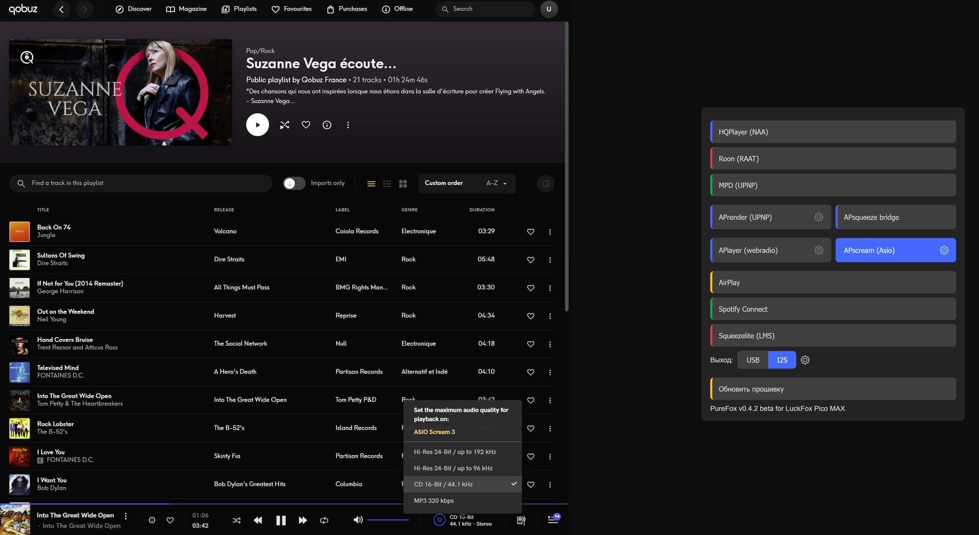This screenshot has height=535, width=979.
Task: Open playlist info icon
Action: click(327, 125)
